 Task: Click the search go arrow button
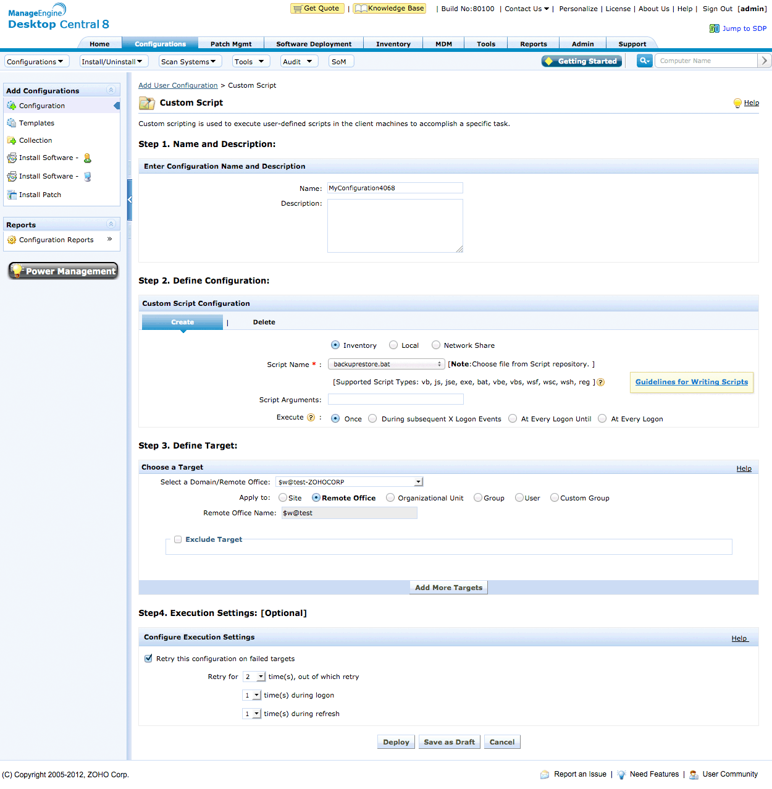coord(765,61)
